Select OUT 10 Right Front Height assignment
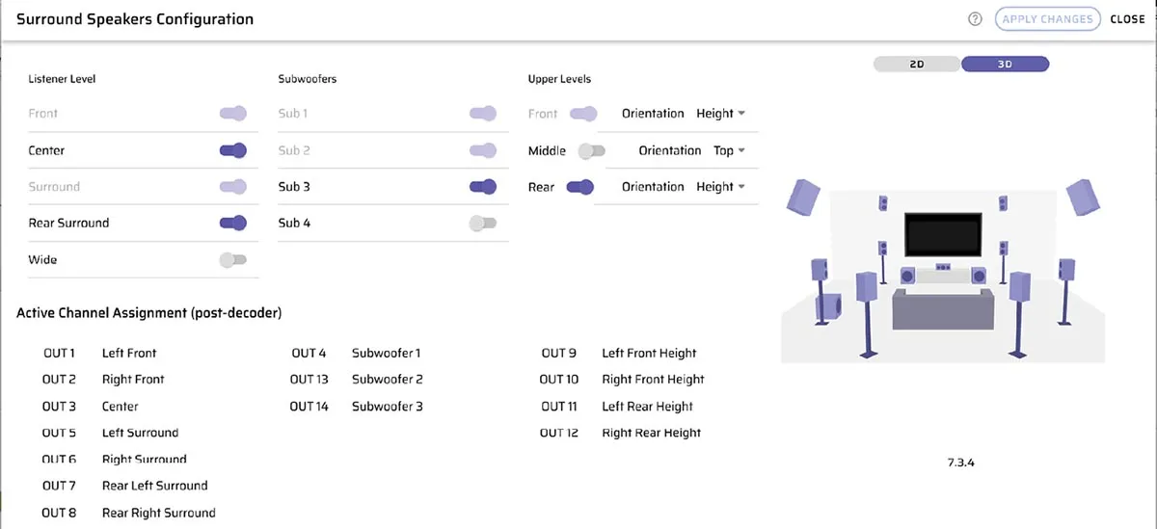1157x529 pixels. [622, 380]
